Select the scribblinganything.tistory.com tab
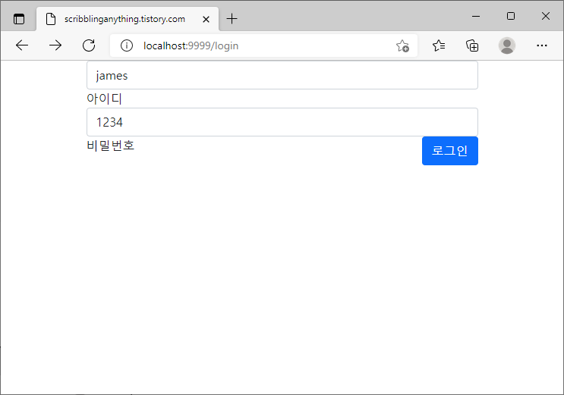The image size is (564, 395). (128, 19)
